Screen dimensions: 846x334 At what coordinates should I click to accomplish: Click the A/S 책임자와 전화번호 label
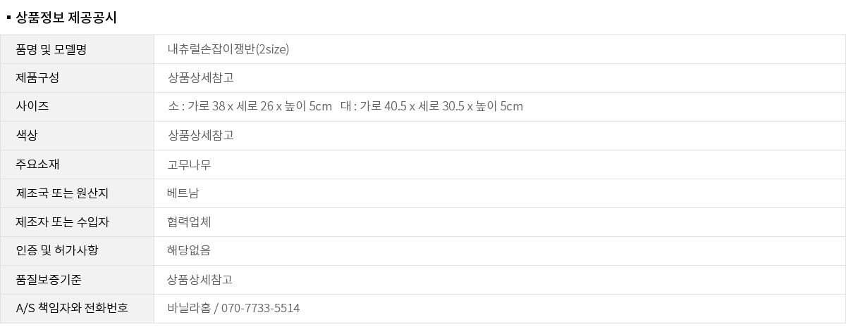click(x=72, y=309)
